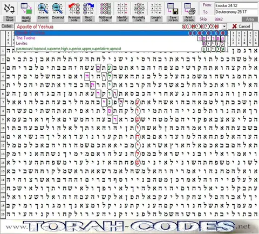
Task: Click row number 1 header
Action: [3, 50]
